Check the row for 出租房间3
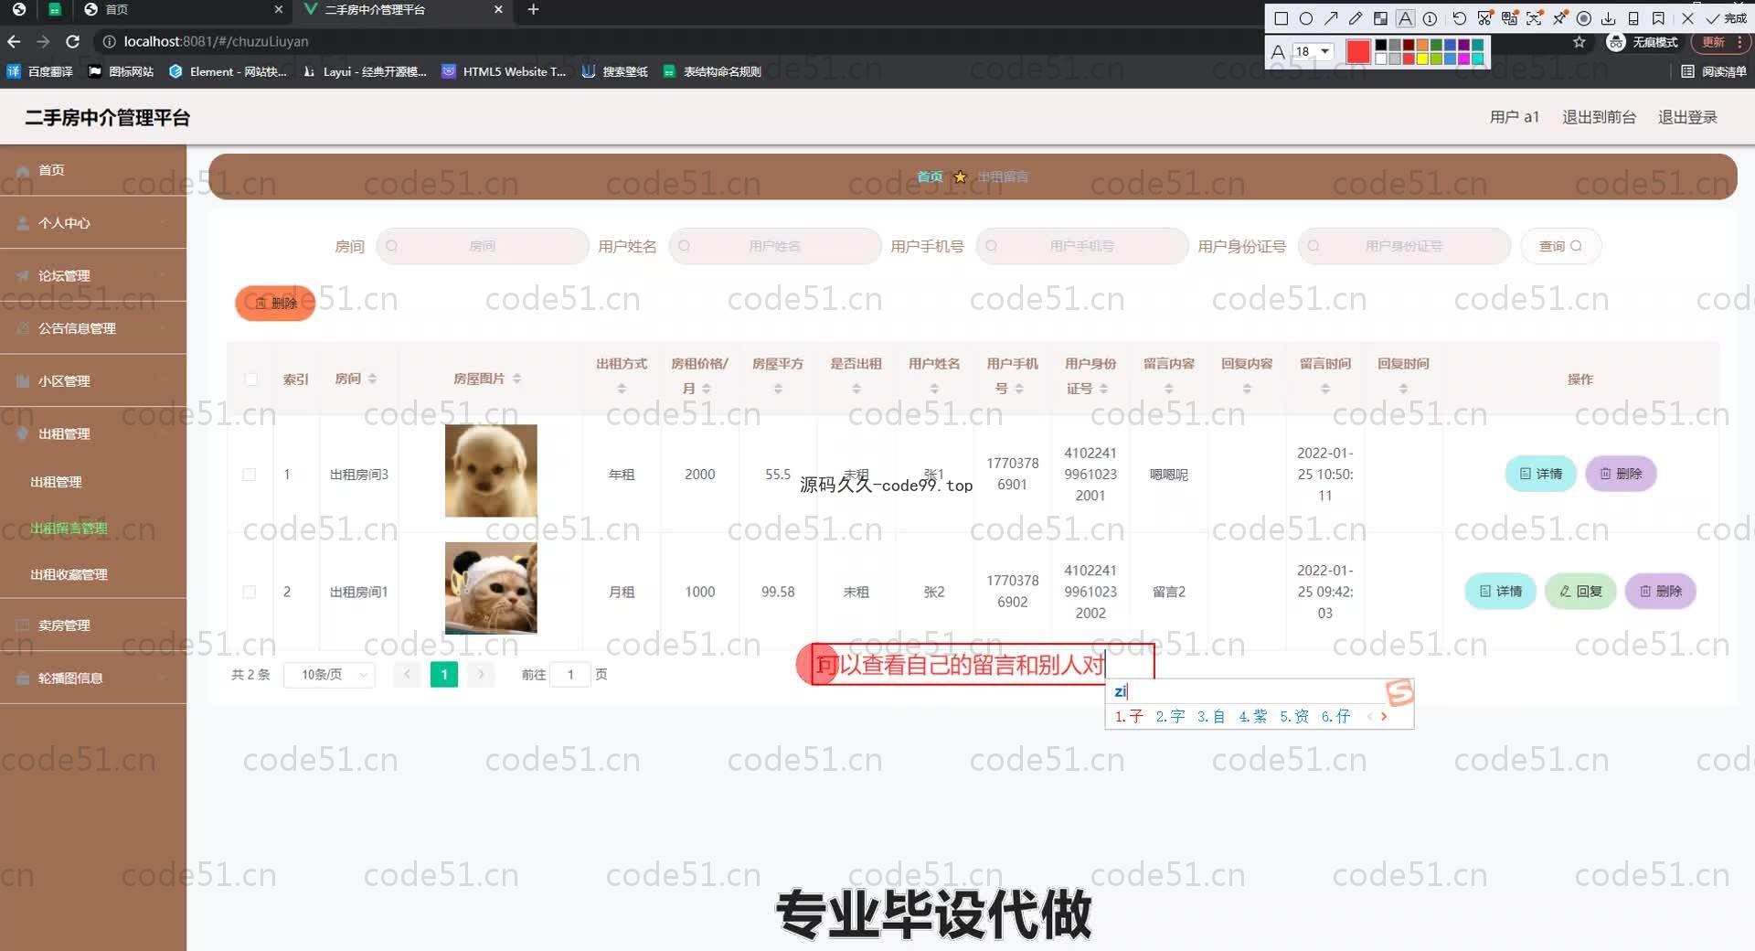 pyautogui.click(x=249, y=475)
